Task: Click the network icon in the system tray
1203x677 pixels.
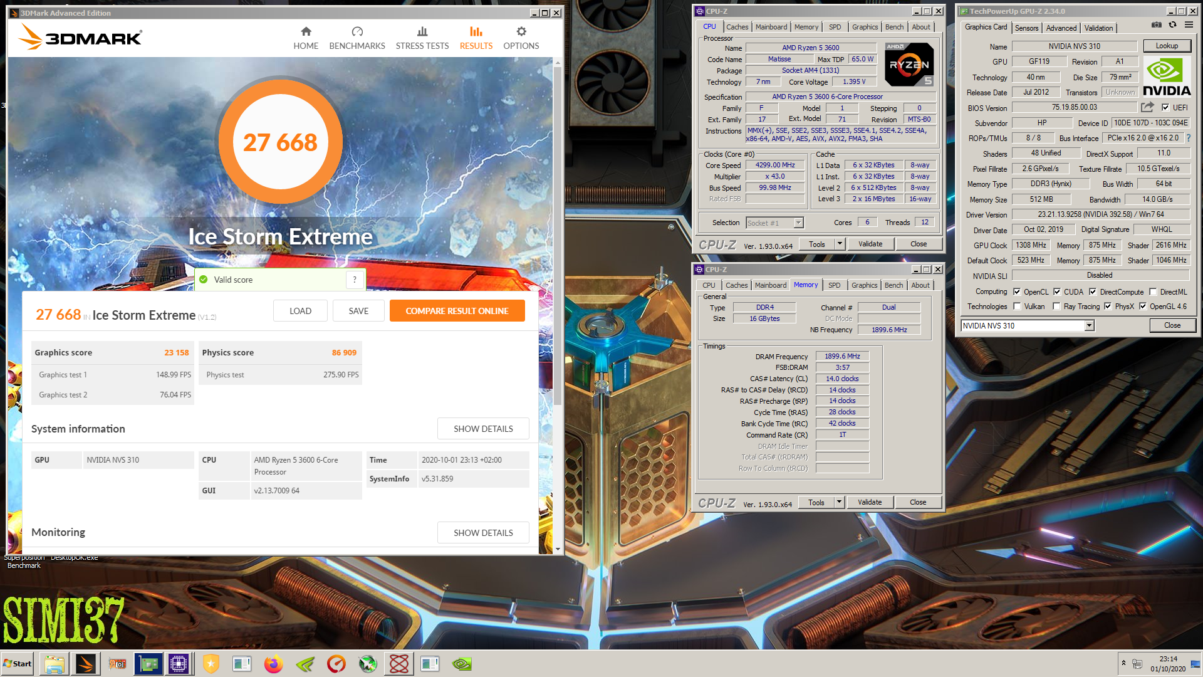Action: coord(1137,663)
